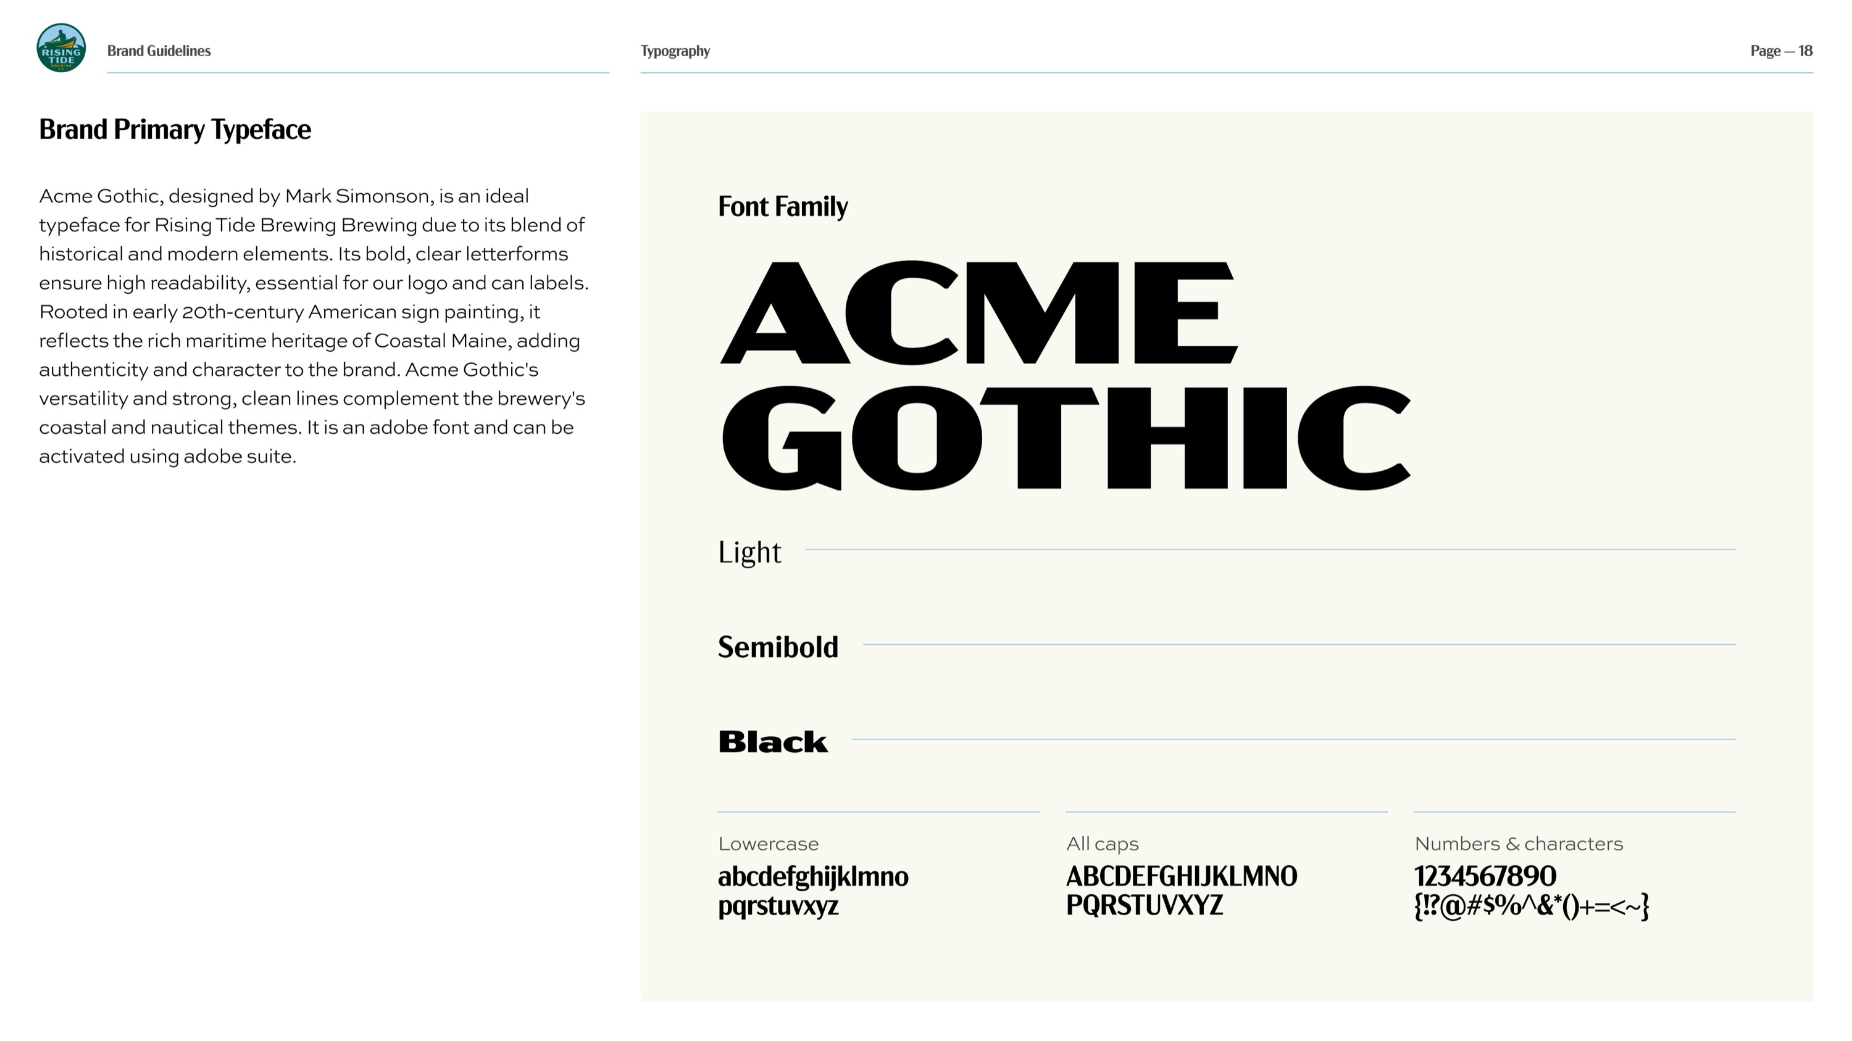Select the Light font weight label

click(749, 552)
